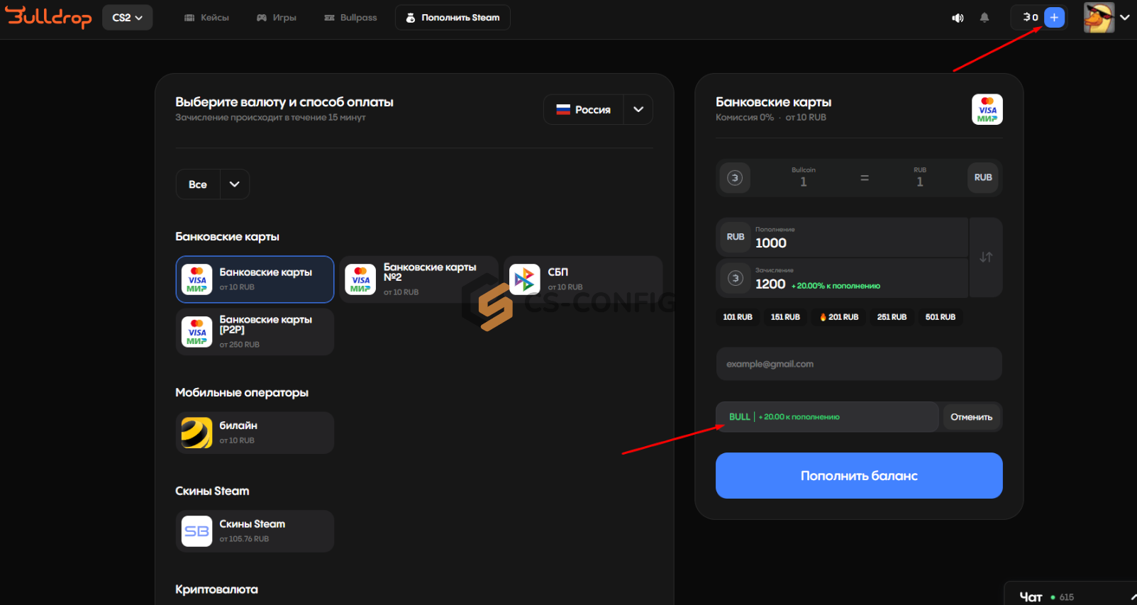Expand the country list chevron
1137x605 pixels.
coord(638,110)
